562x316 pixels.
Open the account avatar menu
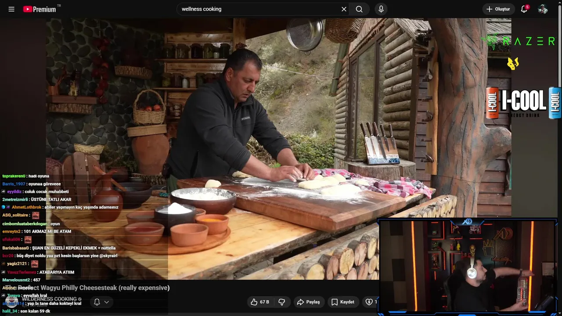[543, 9]
